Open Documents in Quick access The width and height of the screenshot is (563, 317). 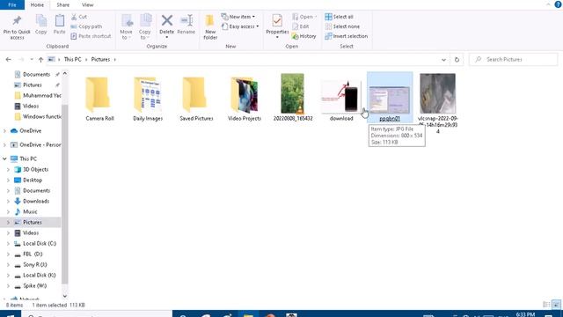[x=36, y=74]
